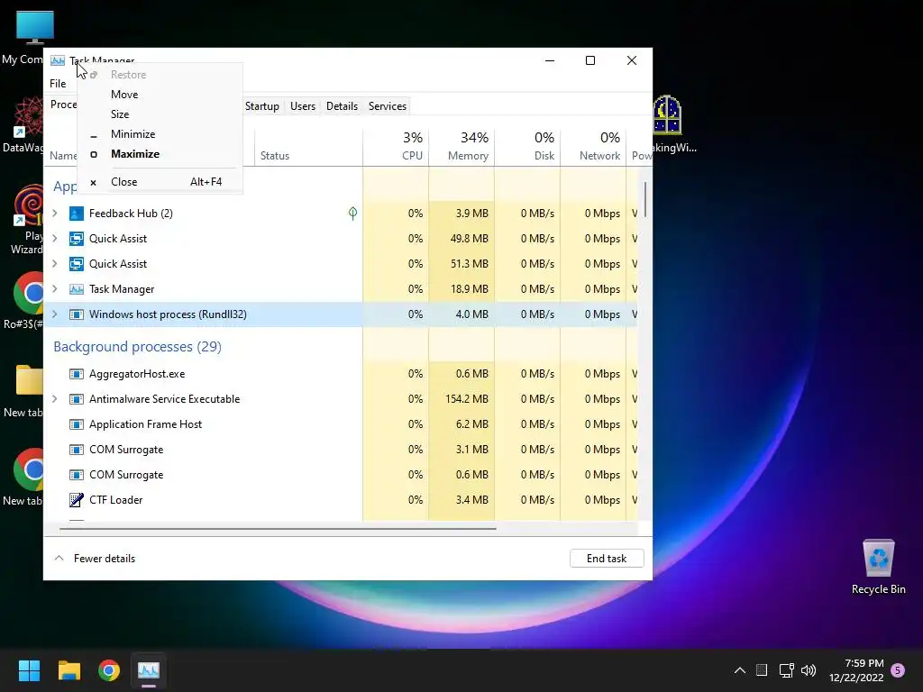This screenshot has width=923, height=692.
Task: Expand the Task Manager process row
Action: point(55,289)
